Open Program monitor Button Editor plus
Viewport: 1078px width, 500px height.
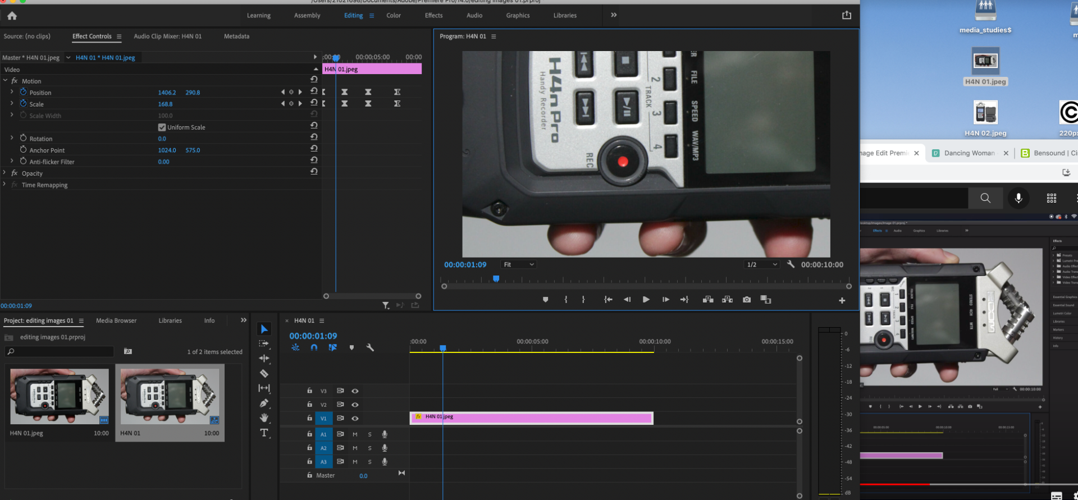coord(842,301)
